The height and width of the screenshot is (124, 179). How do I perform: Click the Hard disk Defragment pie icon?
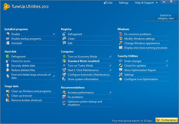(8, 56)
